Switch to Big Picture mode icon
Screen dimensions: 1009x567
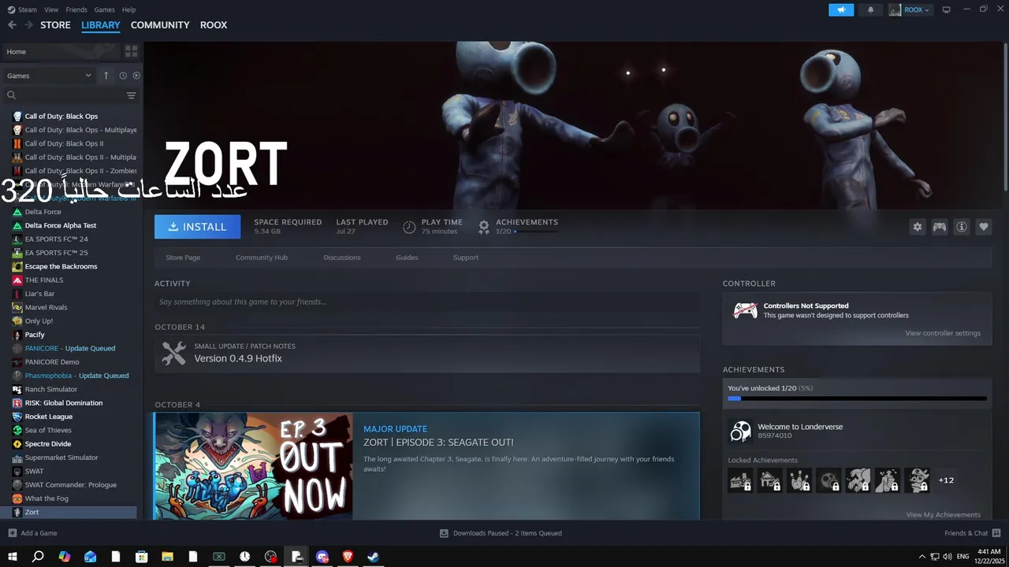947,9
